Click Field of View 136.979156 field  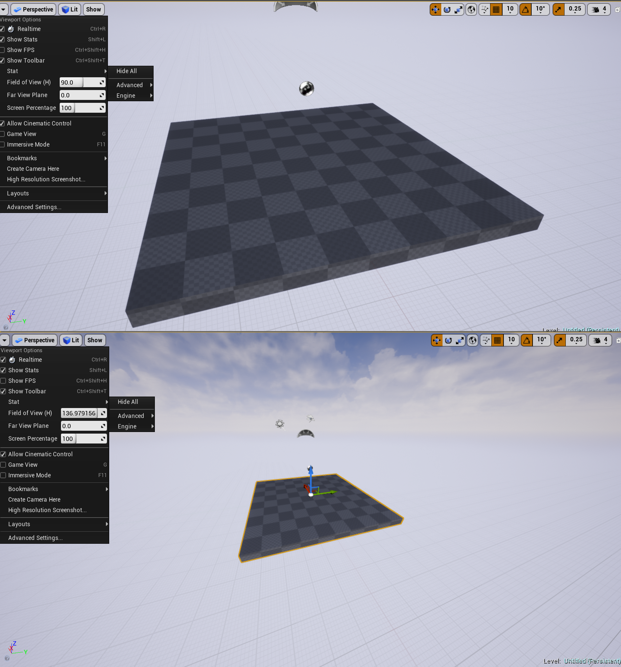pos(79,413)
